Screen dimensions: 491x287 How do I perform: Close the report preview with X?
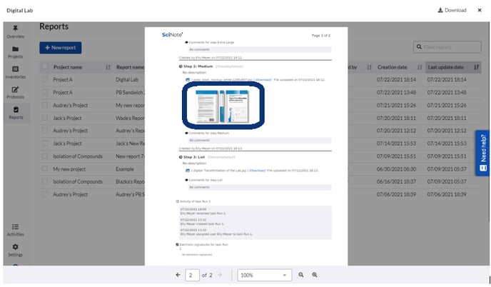(x=480, y=10)
